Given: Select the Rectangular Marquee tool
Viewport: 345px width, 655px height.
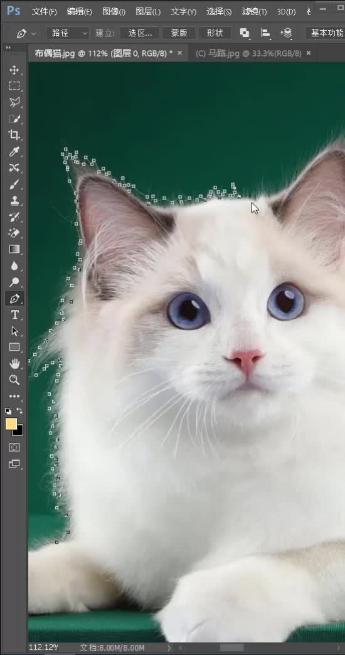Looking at the screenshot, I should click(x=14, y=86).
